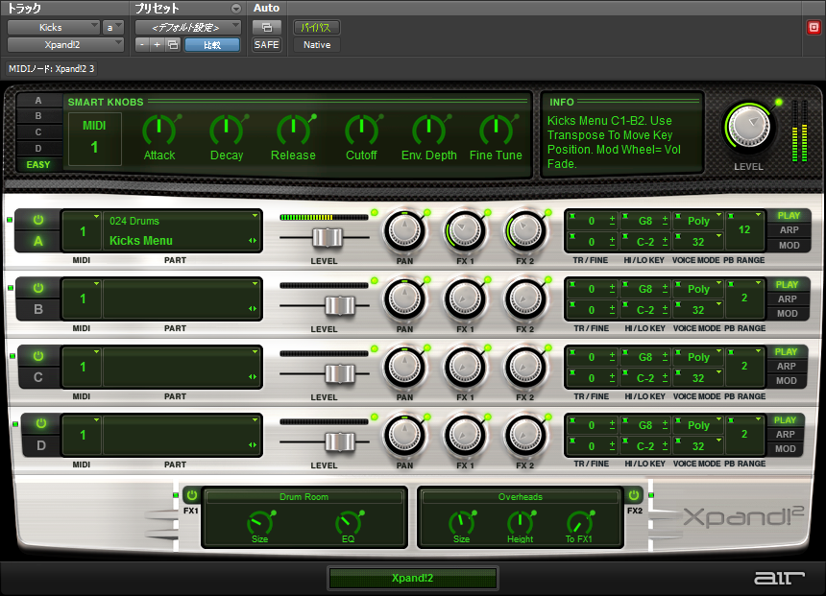This screenshot has height=596, width=826.
Task: Click the MIDI node Xpand!2 3 label
Action: tap(51, 68)
